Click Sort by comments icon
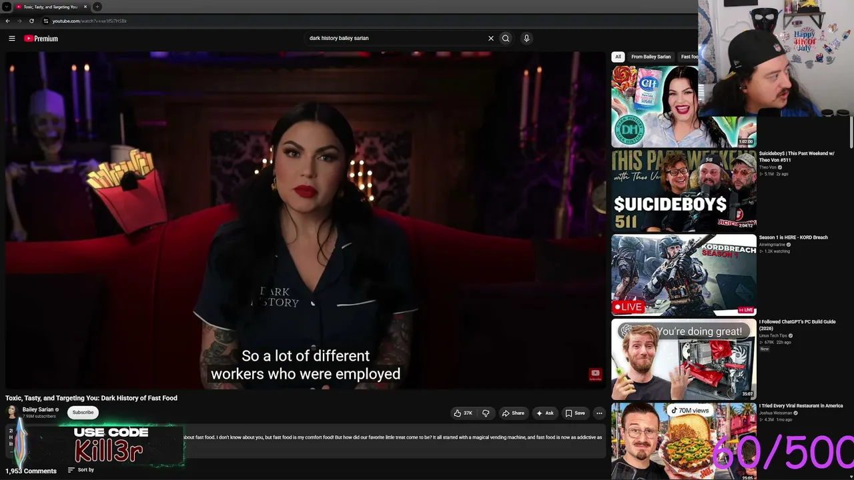854x480 pixels. pyautogui.click(x=71, y=470)
